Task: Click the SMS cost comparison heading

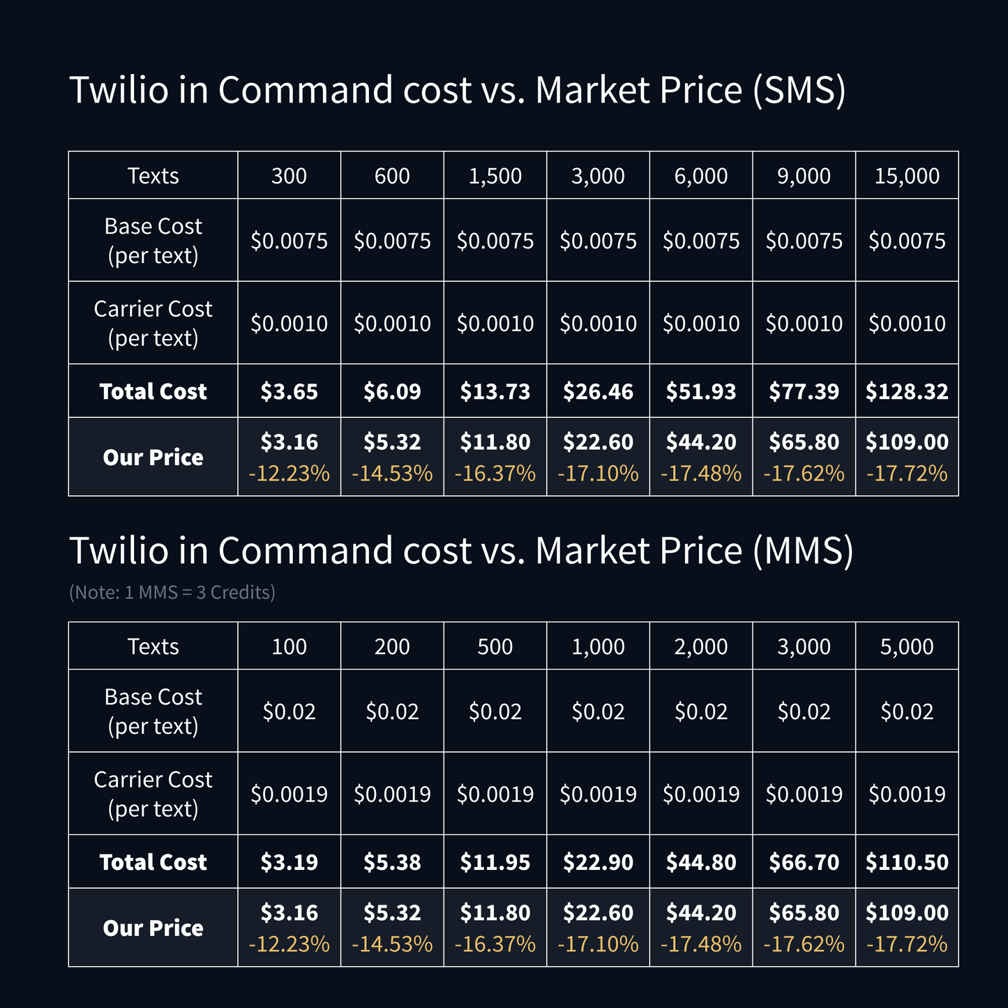Action: tap(457, 90)
